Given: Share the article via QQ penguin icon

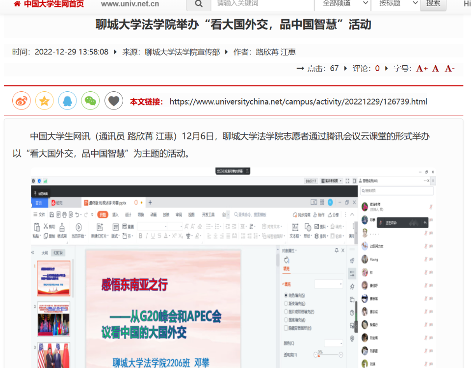Looking at the screenshot, I should [68, 101].
